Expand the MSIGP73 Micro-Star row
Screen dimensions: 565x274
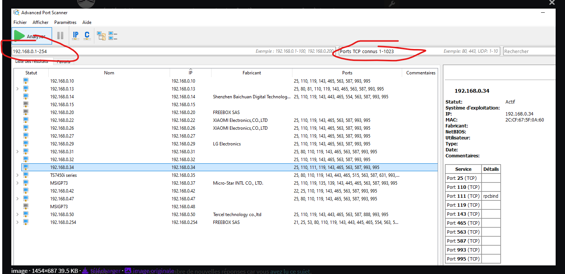click(x=18, y=183)
